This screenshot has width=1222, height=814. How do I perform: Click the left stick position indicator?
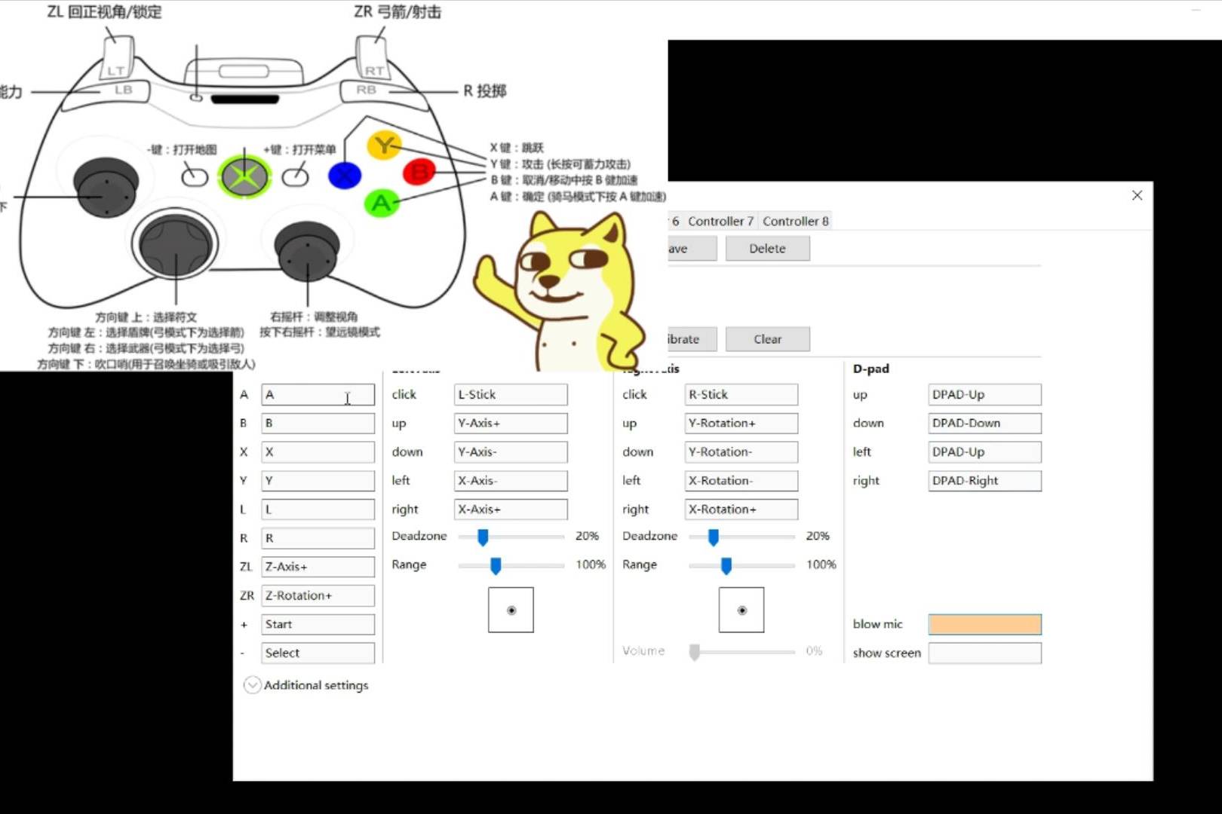(511, 610)
